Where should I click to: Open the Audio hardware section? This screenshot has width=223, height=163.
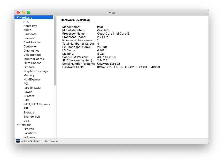click(x=27, y=30)
